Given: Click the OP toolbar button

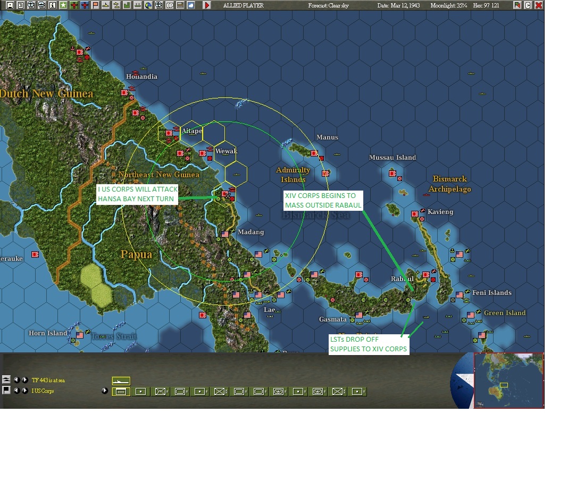Looking at the screenshot, I should (x=170, y=5).
